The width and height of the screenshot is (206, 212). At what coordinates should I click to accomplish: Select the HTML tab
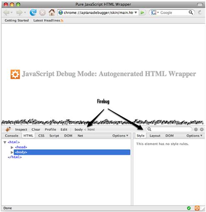pyautogui.click(x=28, y=136)
